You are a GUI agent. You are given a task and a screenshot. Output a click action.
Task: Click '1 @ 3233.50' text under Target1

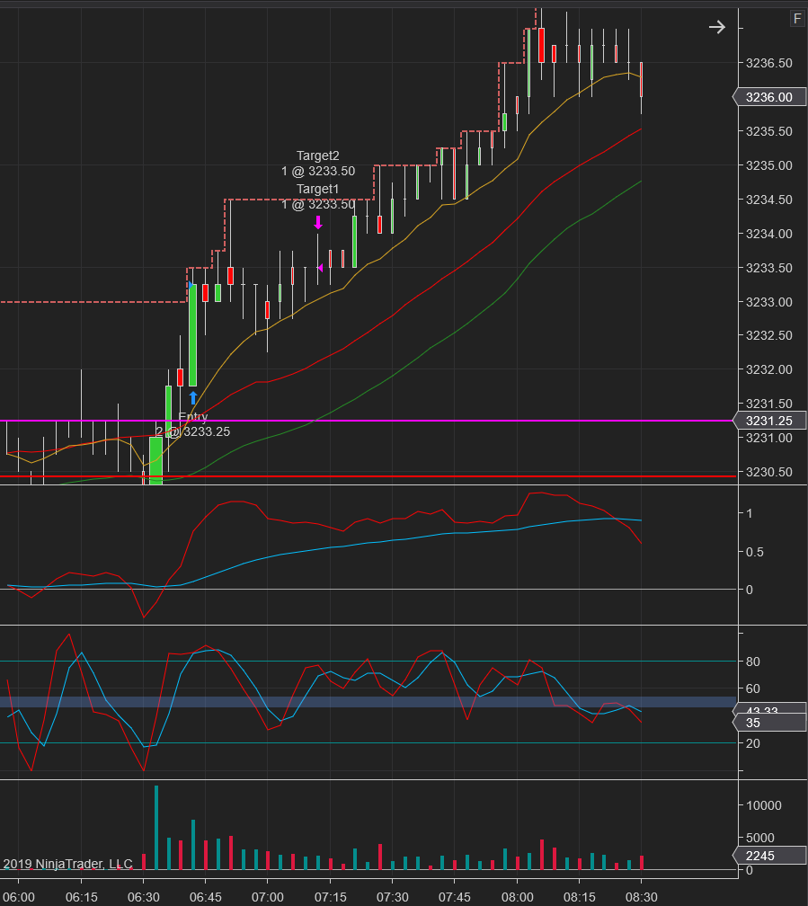(318, 205)
